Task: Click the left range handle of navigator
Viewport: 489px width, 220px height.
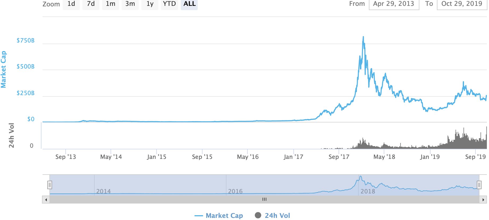Action: [50, 185]
